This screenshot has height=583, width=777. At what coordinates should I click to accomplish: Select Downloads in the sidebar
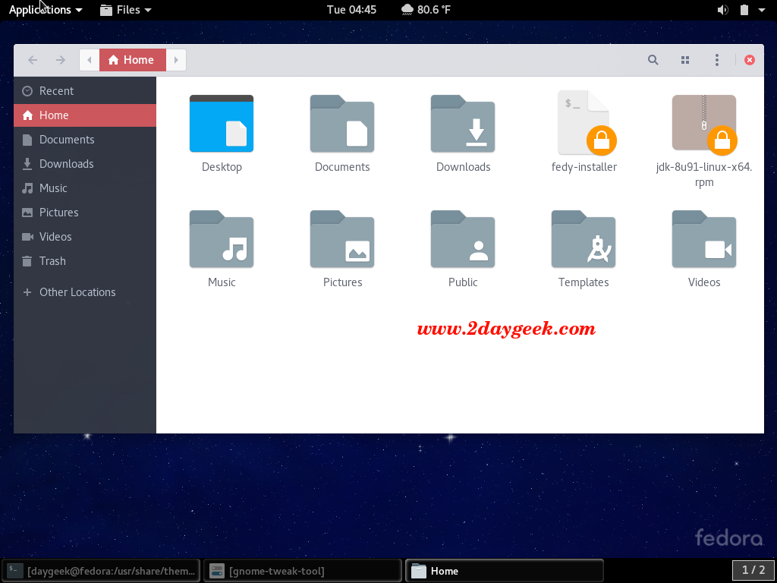point(85,164)
